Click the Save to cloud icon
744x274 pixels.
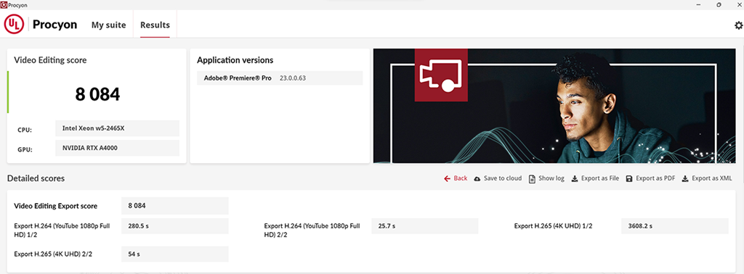477,179
